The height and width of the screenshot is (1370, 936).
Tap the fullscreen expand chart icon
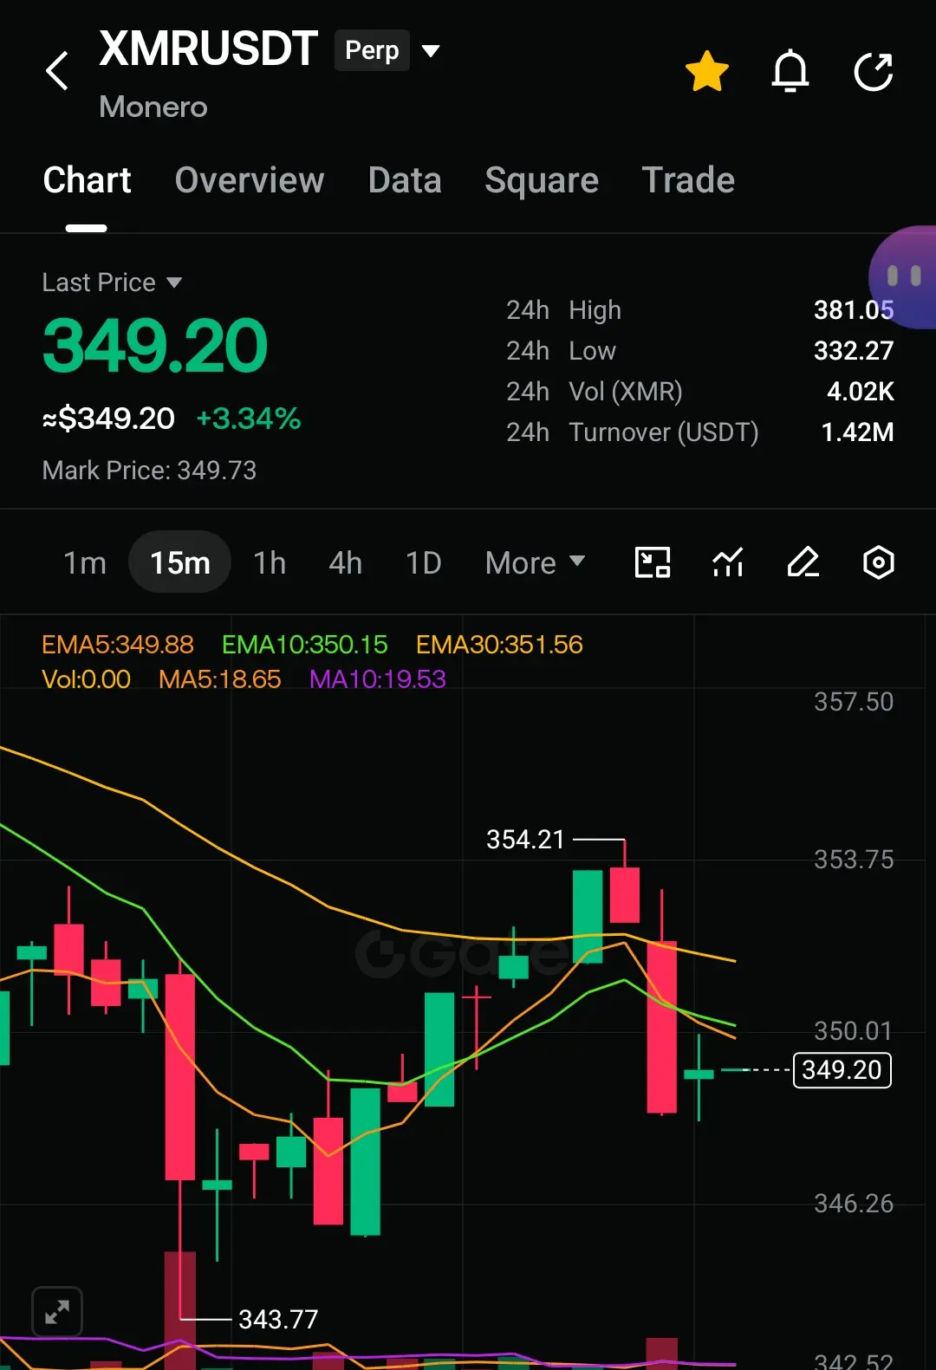coord(57,1312)
